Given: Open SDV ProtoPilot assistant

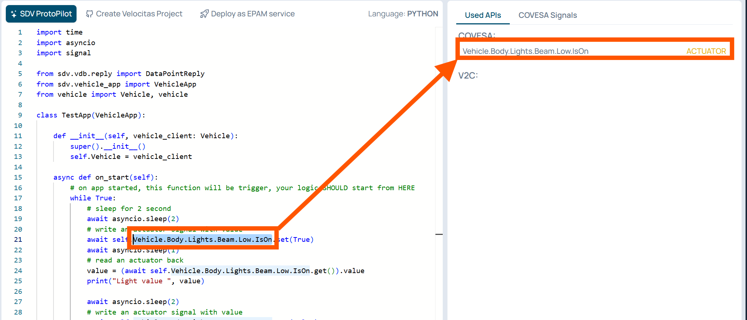Looking at the screenshot, I should click(41, 14).
